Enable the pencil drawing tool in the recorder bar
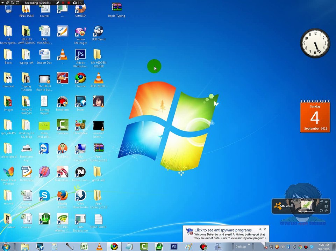 click(58, 3)
